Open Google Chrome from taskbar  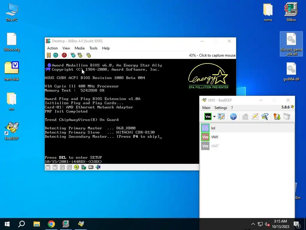[51, 224]
